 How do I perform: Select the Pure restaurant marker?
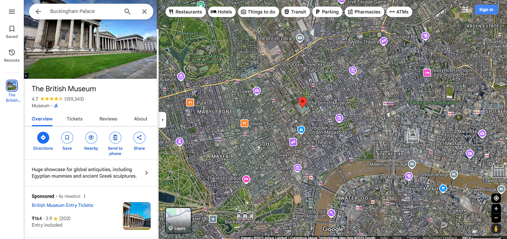pos(190,103)
